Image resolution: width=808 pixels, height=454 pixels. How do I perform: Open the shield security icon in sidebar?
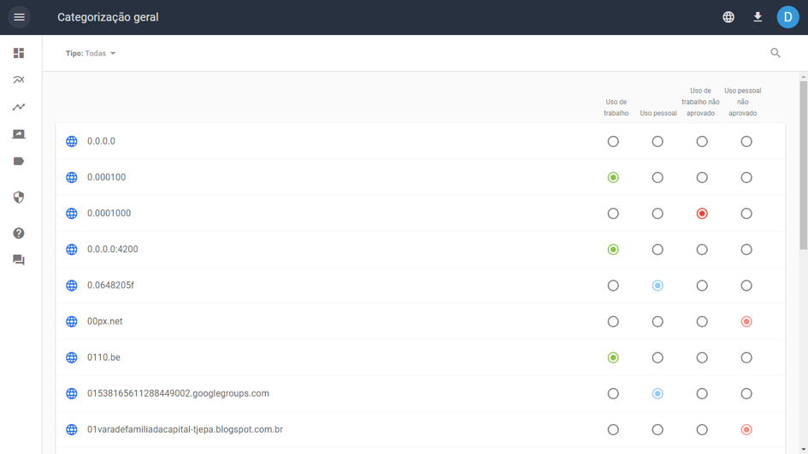(x=19, y=198)
